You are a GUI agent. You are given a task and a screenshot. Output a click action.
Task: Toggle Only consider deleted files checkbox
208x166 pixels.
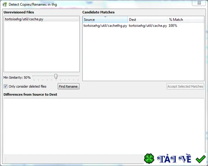(5, 86)
